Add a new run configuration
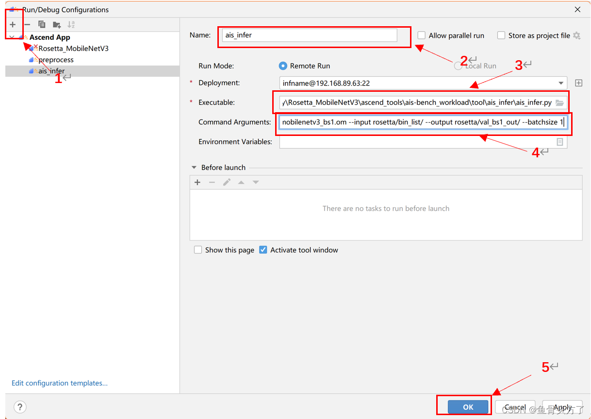The image size is (591, 419). [13, 24]
